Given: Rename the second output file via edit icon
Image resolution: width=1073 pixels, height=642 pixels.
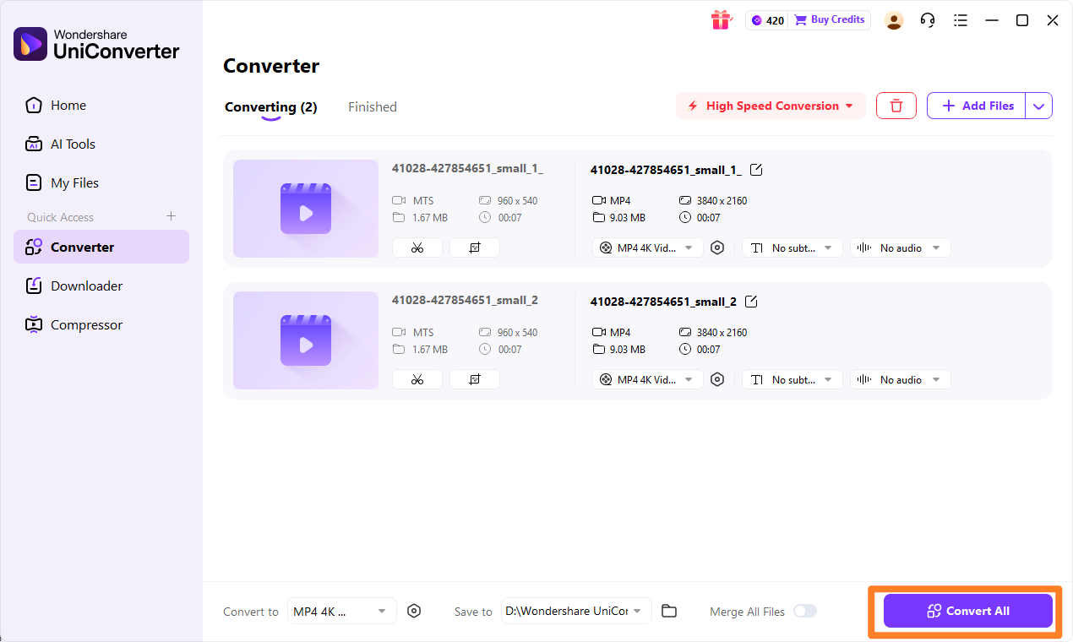Looking at the screenshot, I should (751, 301).
